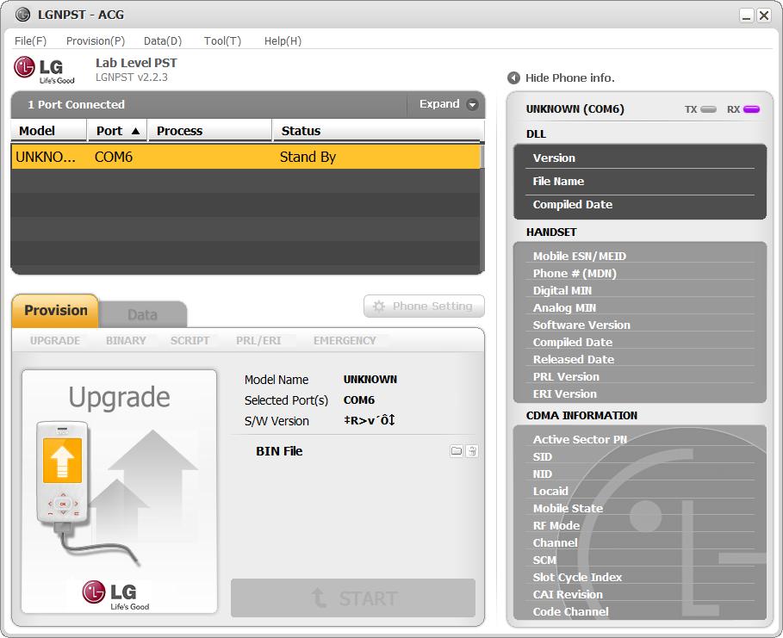Click the BIN File browse folder icon
The height and width of the screenshot is (638, 783).
click(x=457, y=451)
